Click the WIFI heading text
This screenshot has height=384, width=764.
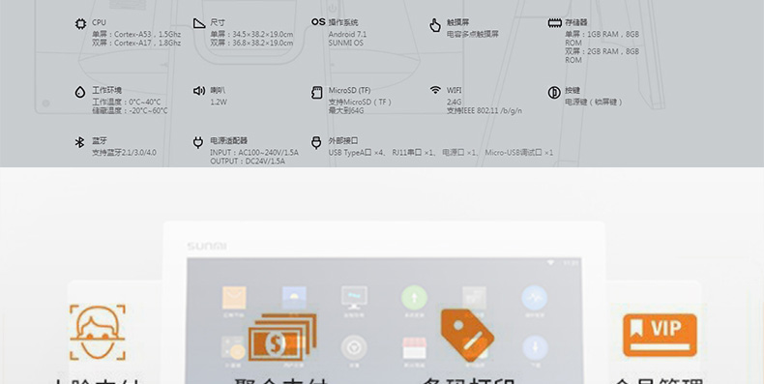tap(455, 90)
